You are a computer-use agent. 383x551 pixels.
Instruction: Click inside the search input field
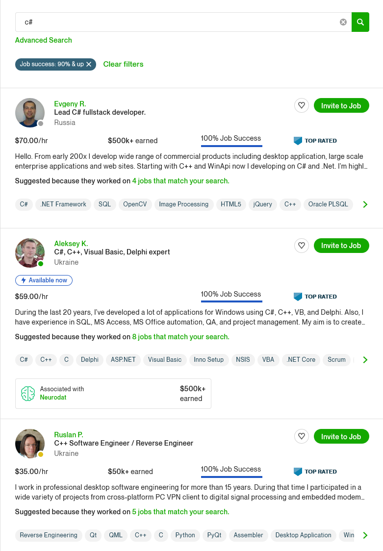click(x=147, y=22)
